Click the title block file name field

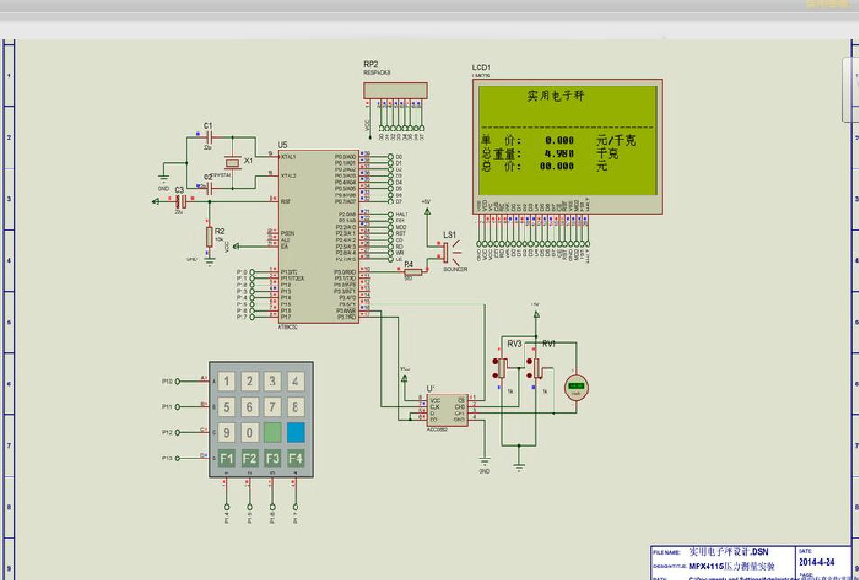point(729,551)
